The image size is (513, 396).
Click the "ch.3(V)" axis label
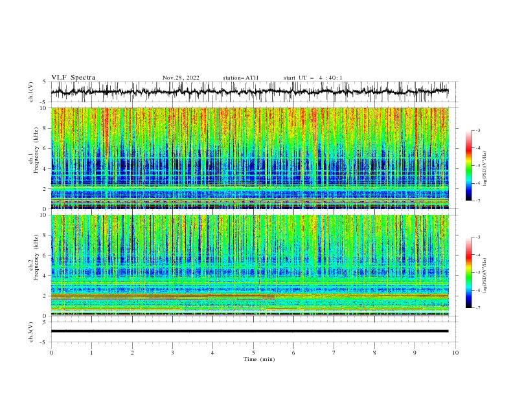click(x=31, y=332)
